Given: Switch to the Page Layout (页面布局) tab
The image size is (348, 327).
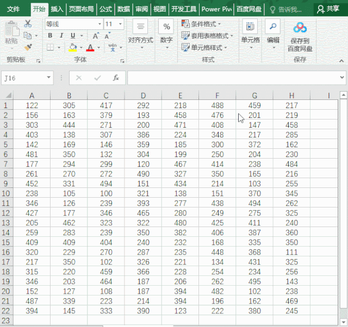Looking at the screenshot, I should (81, 9).
